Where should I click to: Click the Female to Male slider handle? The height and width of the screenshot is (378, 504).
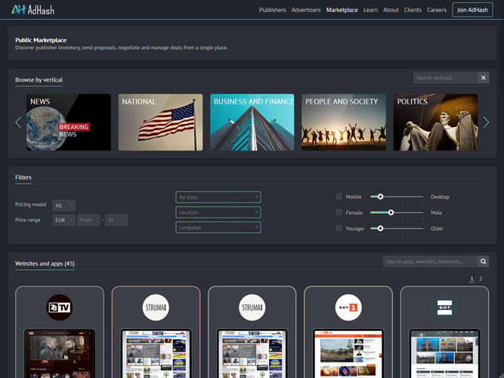coord(391,212)
